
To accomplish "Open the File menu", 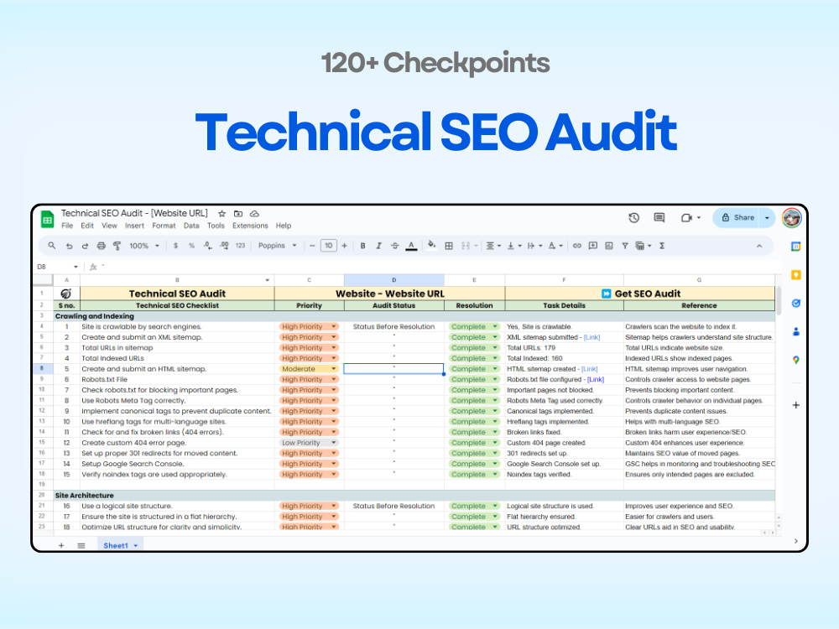I will [67, 226].
